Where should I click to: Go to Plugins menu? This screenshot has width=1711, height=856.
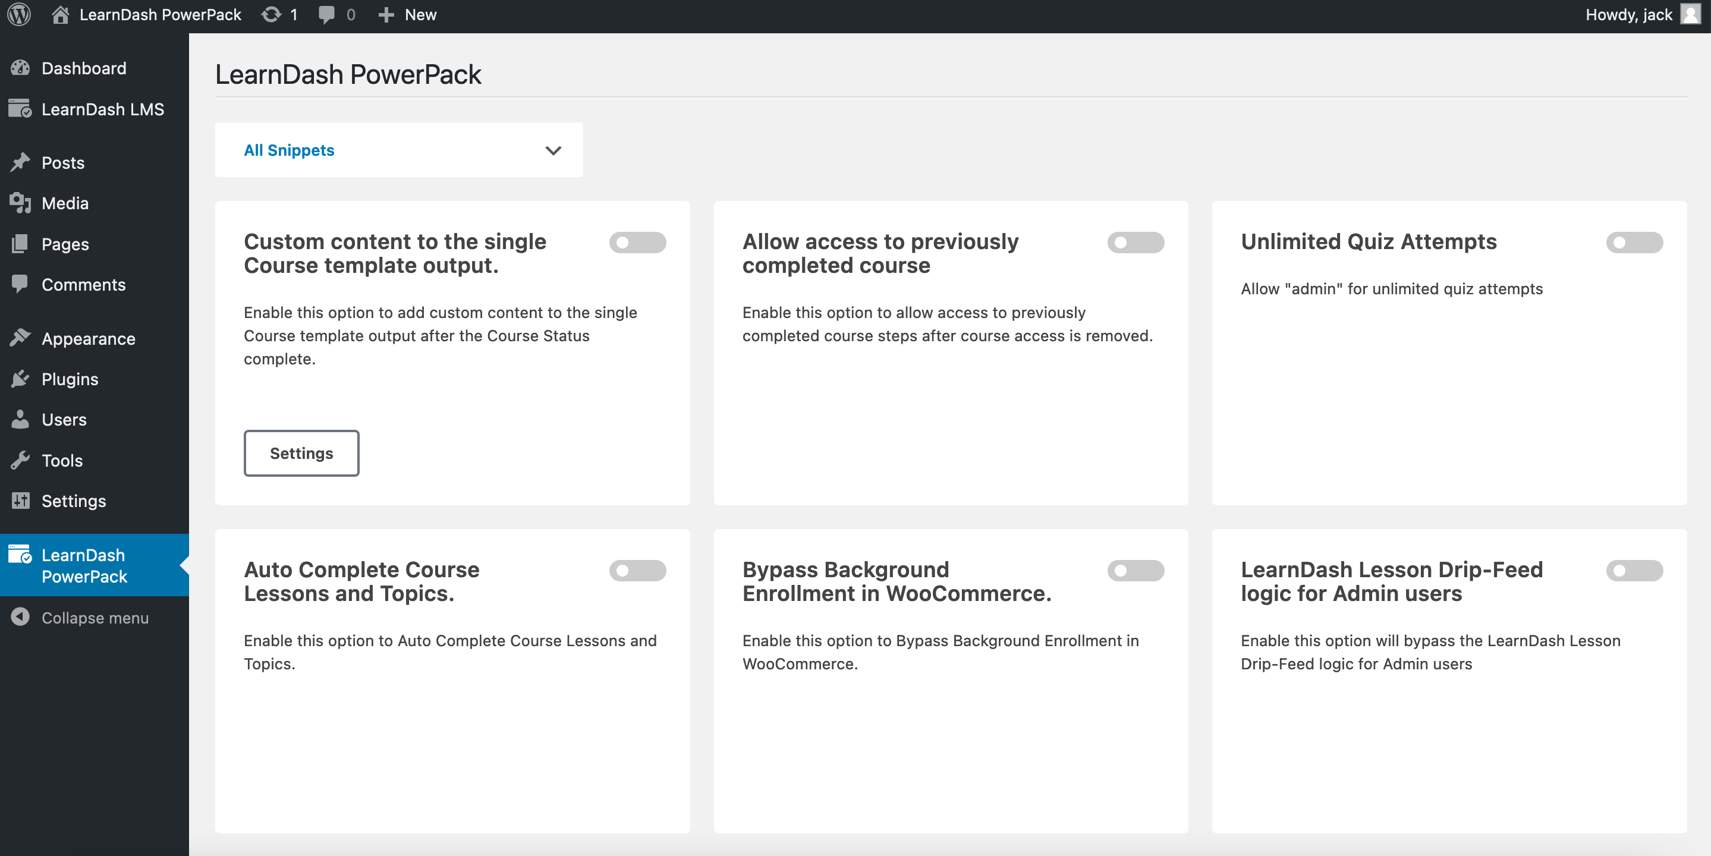(95, 379)
